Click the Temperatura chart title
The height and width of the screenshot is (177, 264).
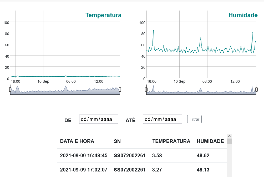point(103,15)
